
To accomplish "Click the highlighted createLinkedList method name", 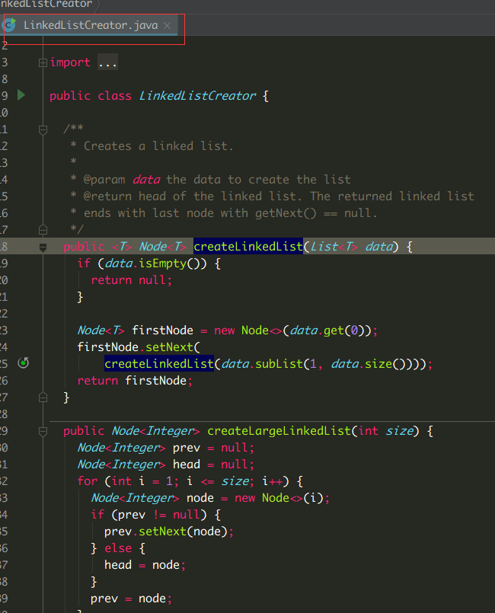I will (248, 246).
